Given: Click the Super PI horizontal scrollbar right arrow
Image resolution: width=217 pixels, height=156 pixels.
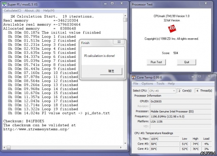Looking at the screenshot, I should click(x=121, y=148).
